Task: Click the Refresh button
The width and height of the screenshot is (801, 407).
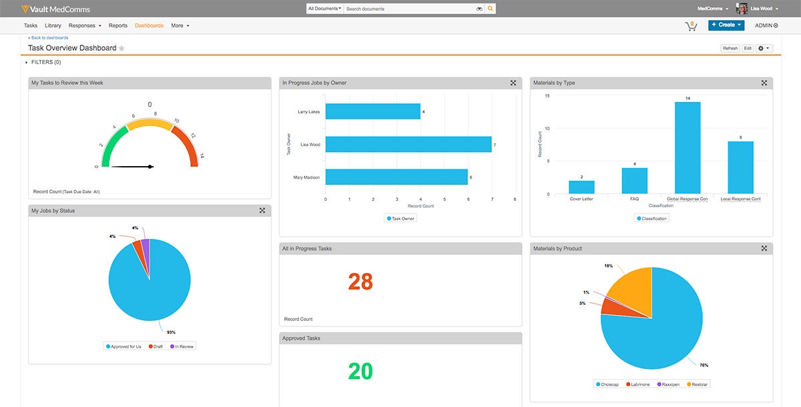Action: [730, 48]
